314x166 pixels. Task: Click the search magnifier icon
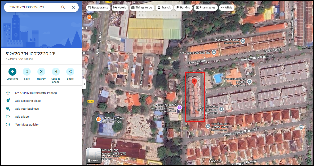[63, 7]
